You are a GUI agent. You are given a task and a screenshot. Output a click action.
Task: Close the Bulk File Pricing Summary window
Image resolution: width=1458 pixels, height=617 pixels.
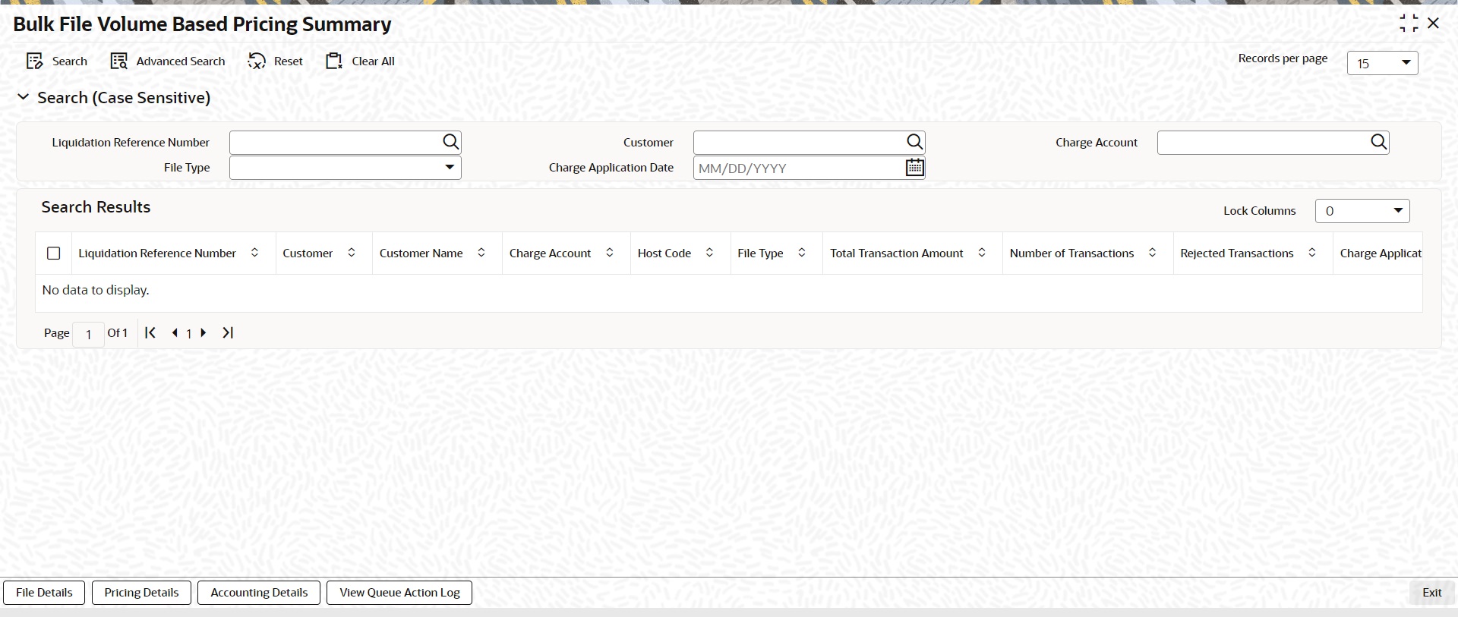tap(1434, 24)
